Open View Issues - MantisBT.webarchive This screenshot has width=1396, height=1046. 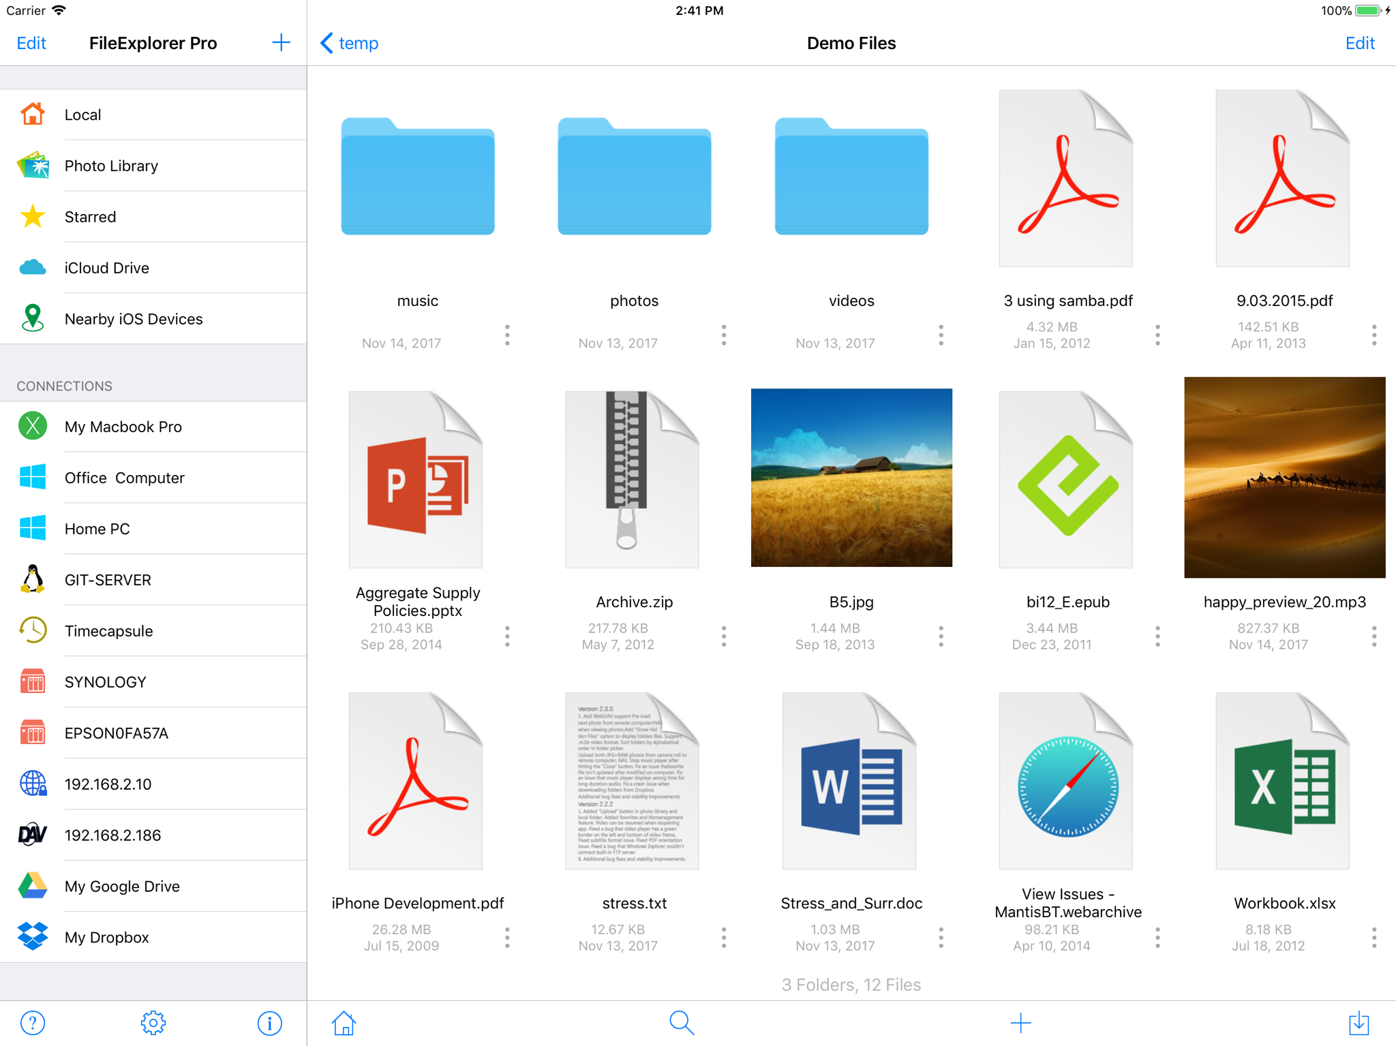1066,781
